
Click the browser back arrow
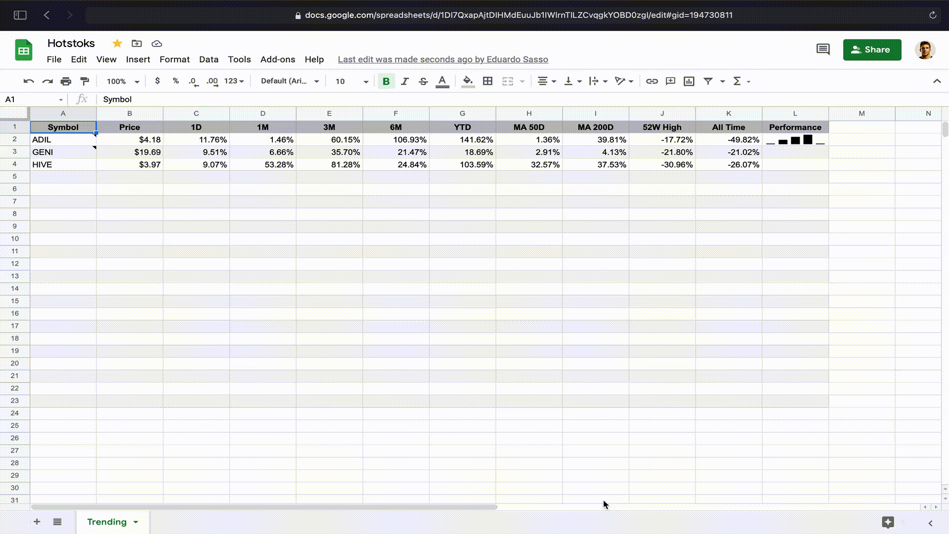click(46, 15)
